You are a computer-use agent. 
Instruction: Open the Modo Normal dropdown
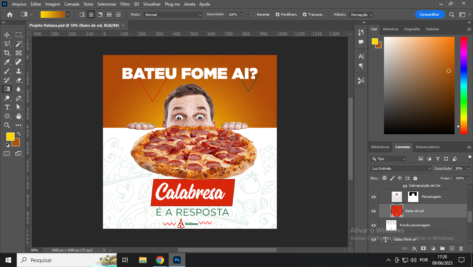pos(173,15)
